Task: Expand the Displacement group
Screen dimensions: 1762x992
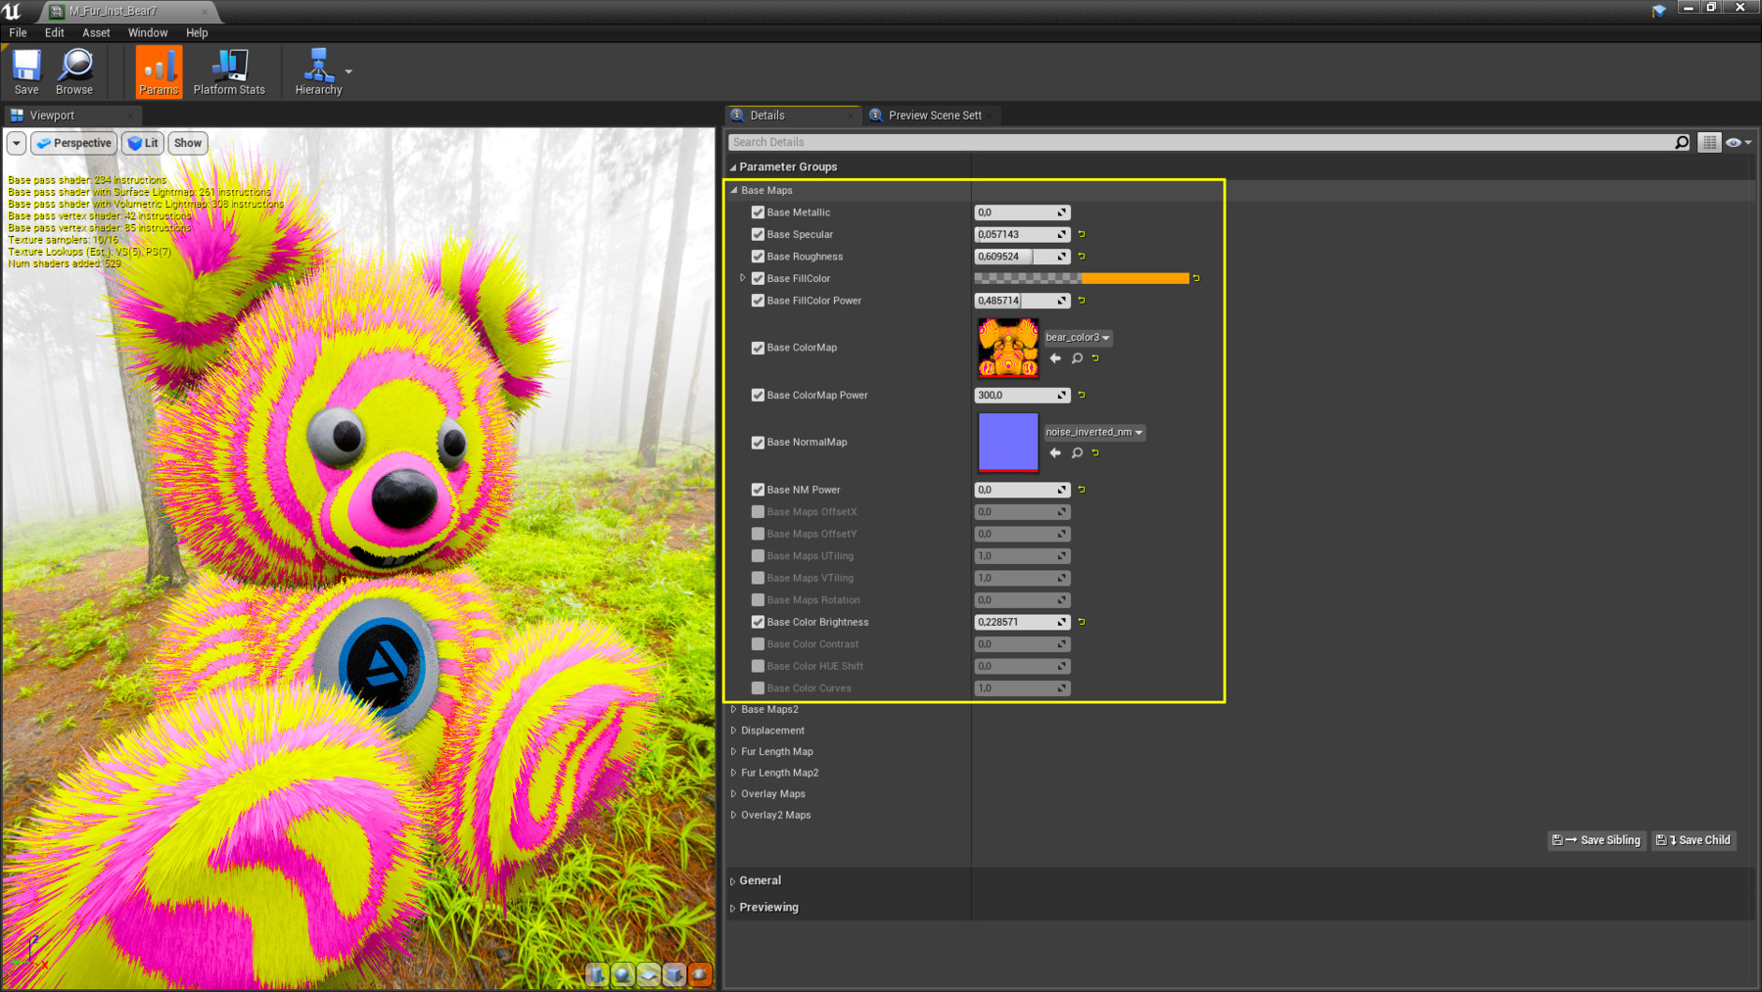Action: [x=734, y=731]
